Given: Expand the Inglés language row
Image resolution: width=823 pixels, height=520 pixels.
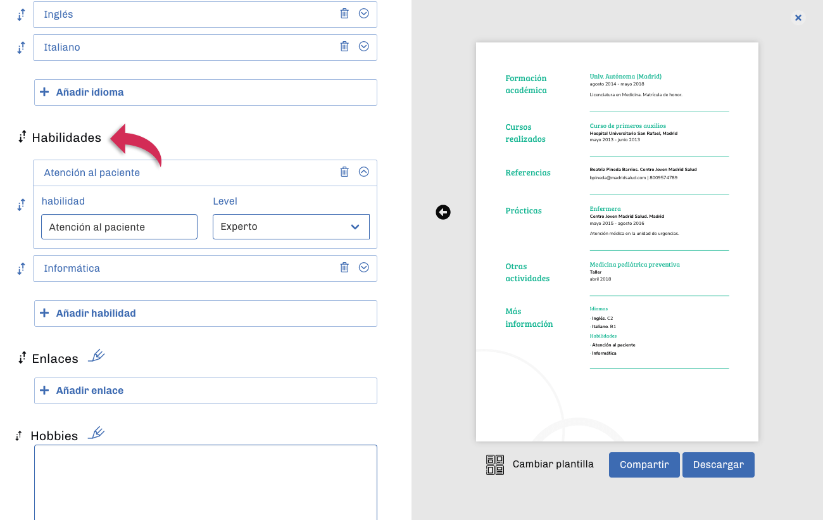Looking at the screenshot, I should (x=364, y=13).
